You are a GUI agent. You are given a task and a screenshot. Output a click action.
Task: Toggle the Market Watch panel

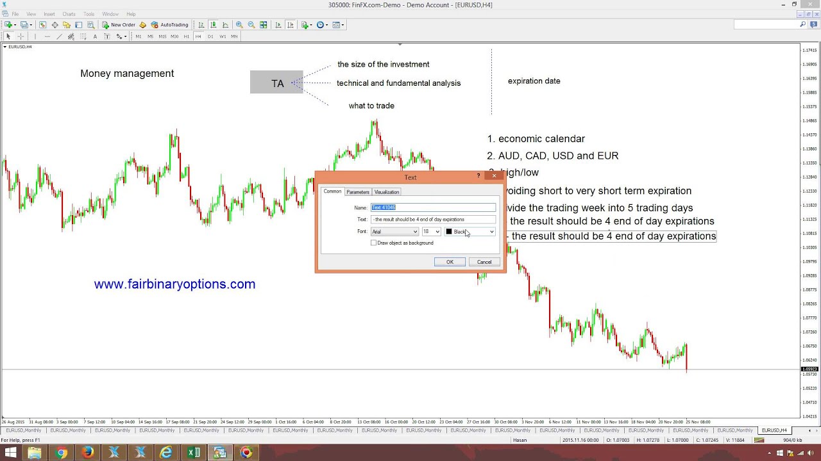coord(43,25)
